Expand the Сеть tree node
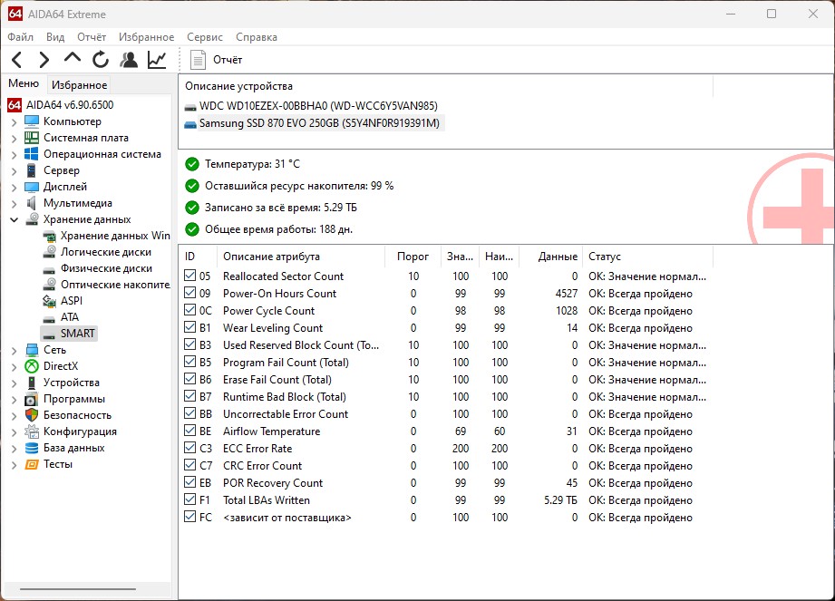 pyautogui.click(x=14, y=350)
